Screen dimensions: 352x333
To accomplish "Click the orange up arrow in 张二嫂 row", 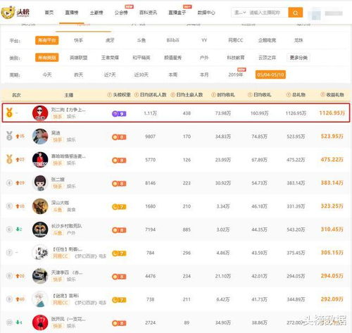I will point(18,183).
